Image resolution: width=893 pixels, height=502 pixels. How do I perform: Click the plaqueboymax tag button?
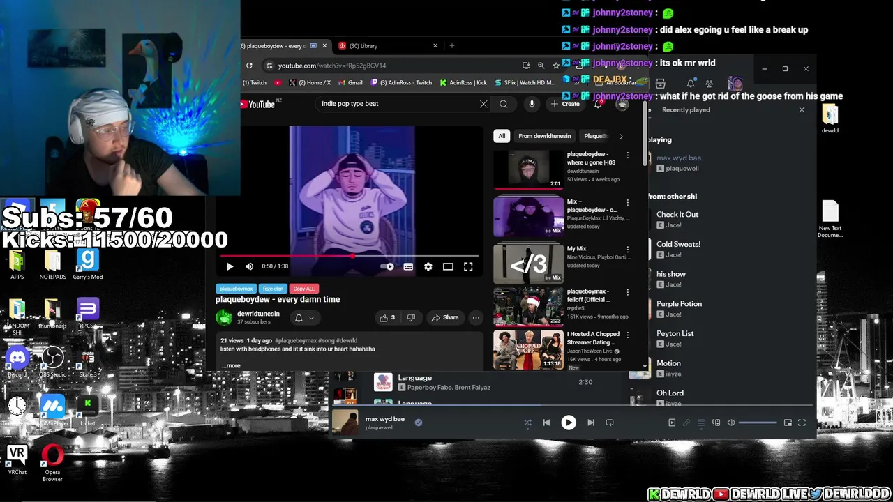(236, 289)
